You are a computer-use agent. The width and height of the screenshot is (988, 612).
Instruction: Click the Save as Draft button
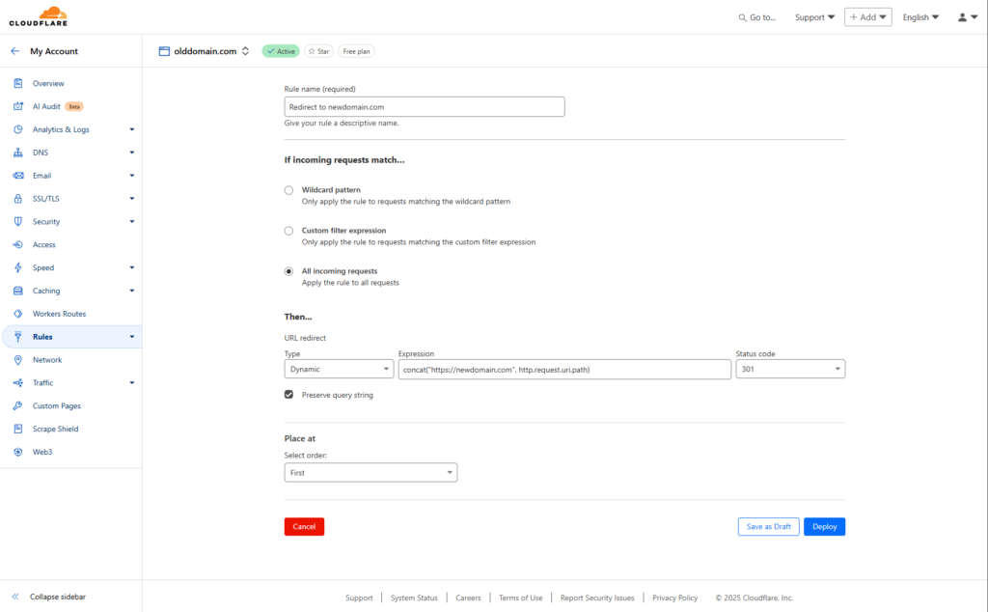tap(769, 526)
